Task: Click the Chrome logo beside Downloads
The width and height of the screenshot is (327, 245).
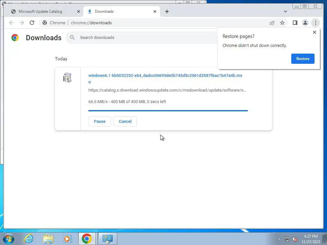Action: [x=15, y=38]
